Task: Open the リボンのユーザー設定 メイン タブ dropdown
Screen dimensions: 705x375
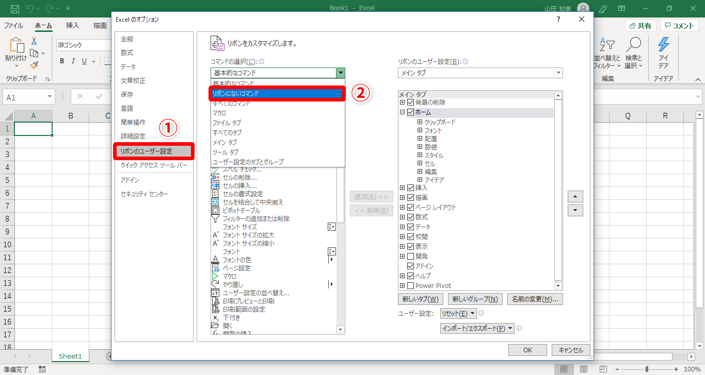Action: [480, 73]
